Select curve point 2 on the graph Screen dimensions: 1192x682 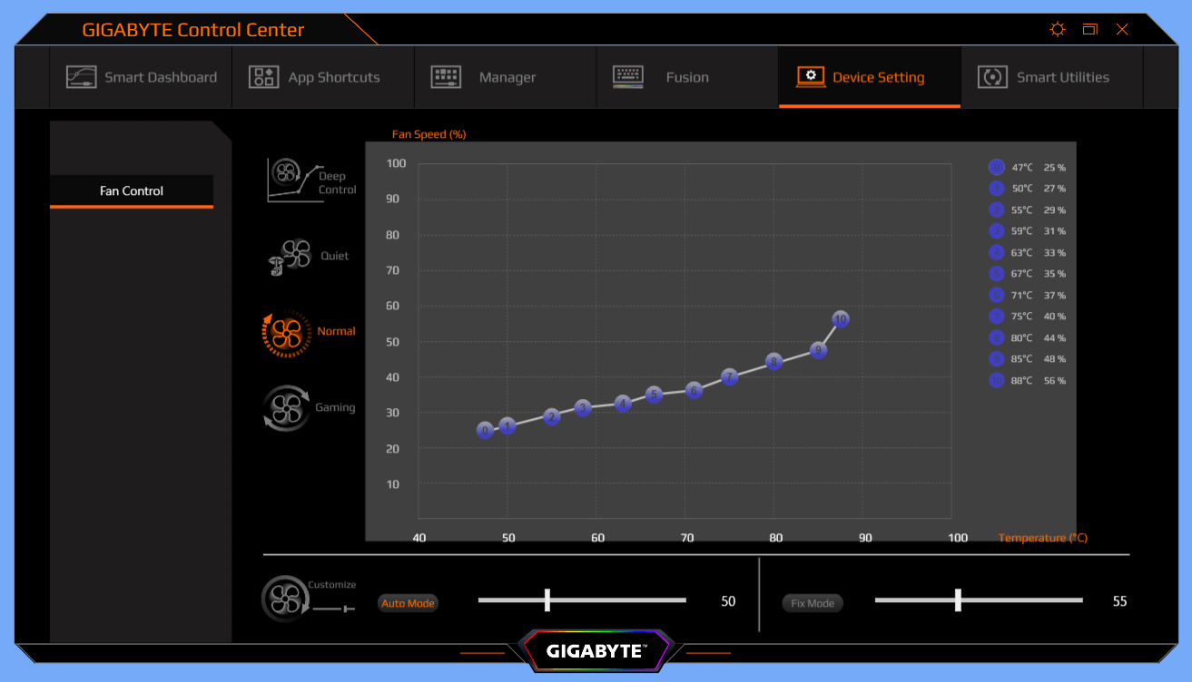tap(552, 416)
